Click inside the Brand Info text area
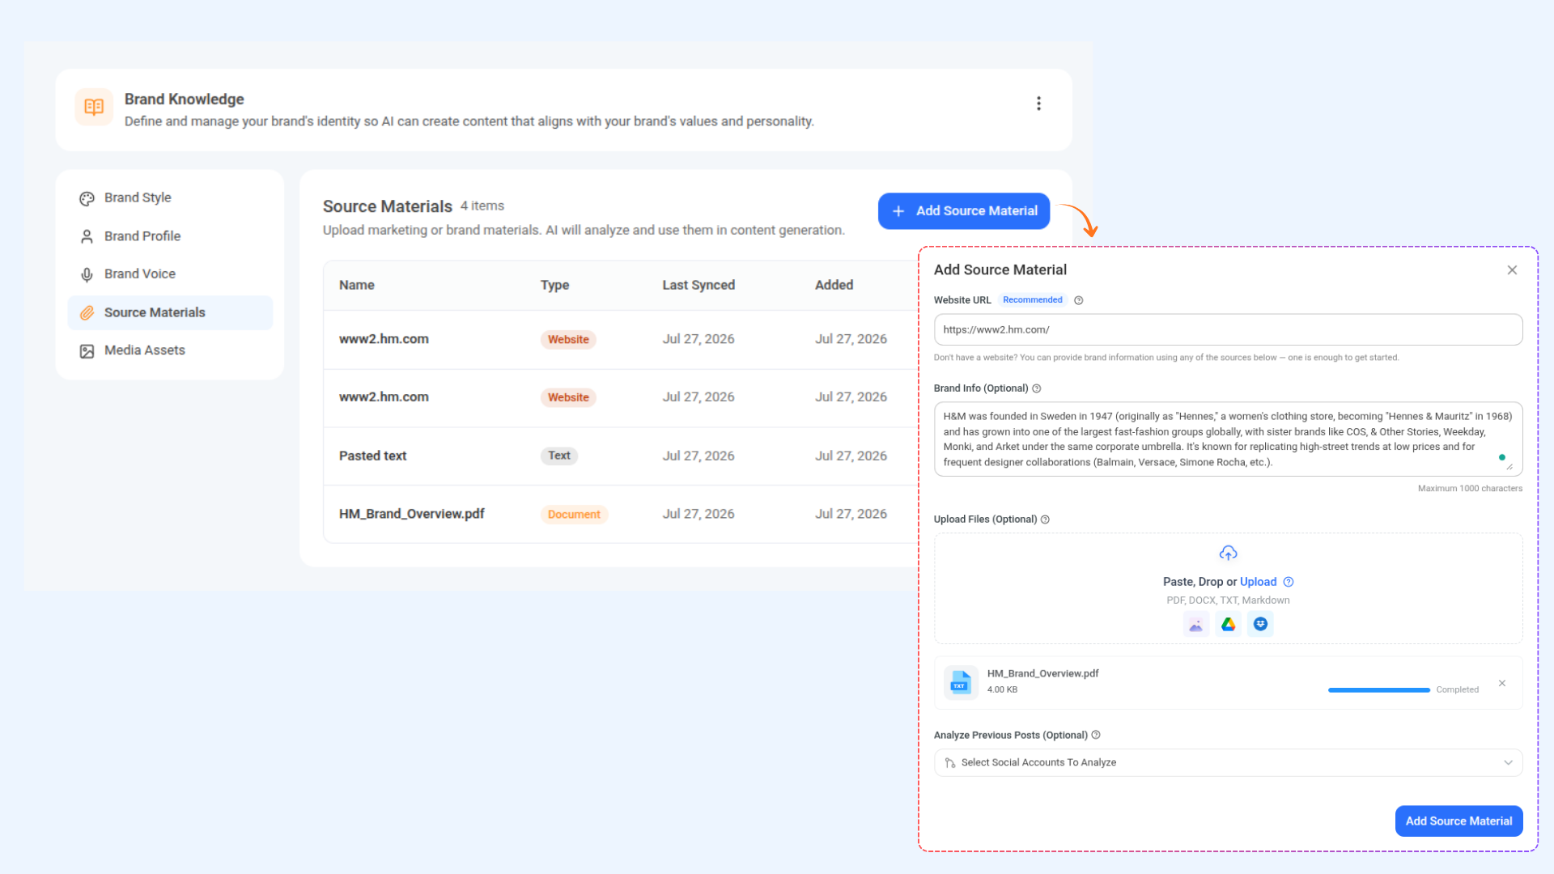The image size is (1554, 874). click(1228, 439)
